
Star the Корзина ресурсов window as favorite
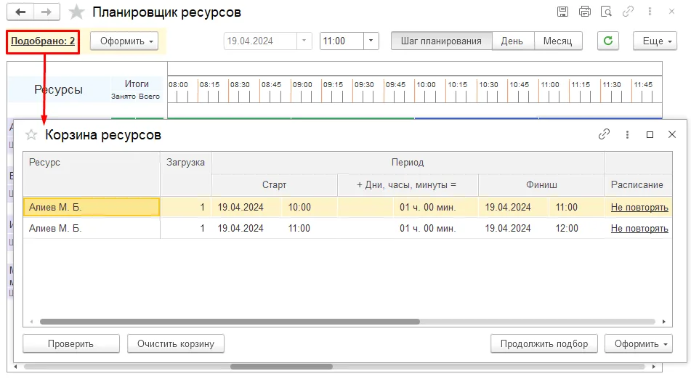pos(31,135)
